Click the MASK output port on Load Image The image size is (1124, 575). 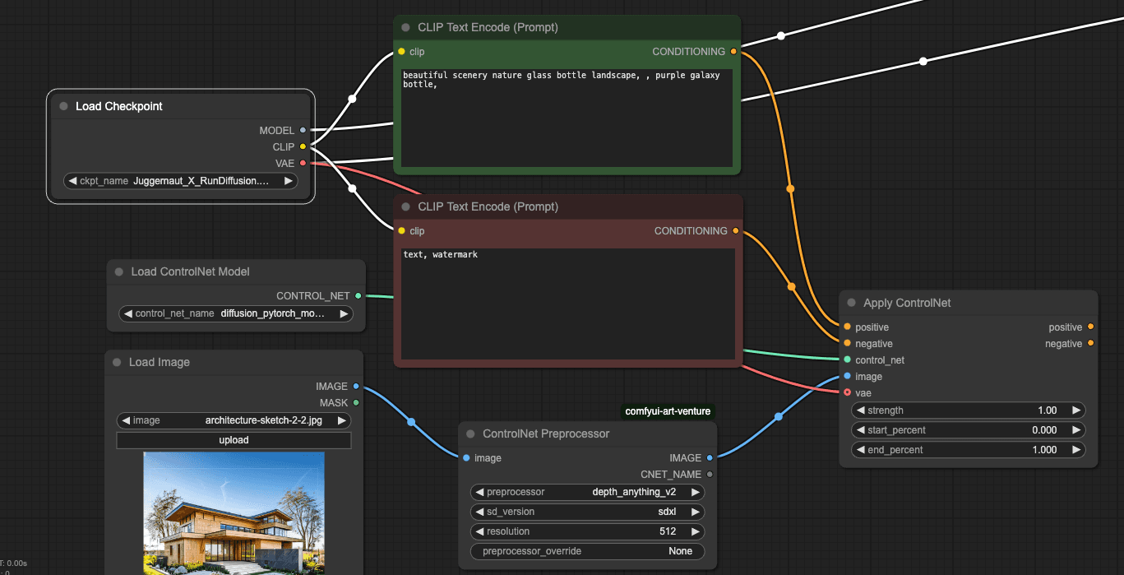click(x=355, y=403)
